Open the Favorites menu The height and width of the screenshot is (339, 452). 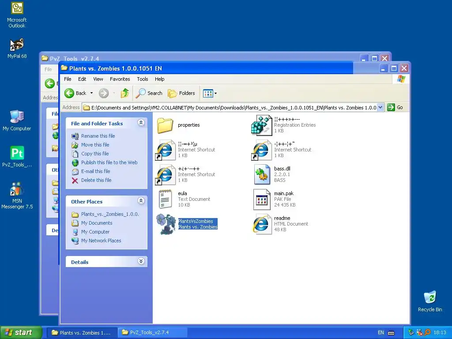(120, 79)
